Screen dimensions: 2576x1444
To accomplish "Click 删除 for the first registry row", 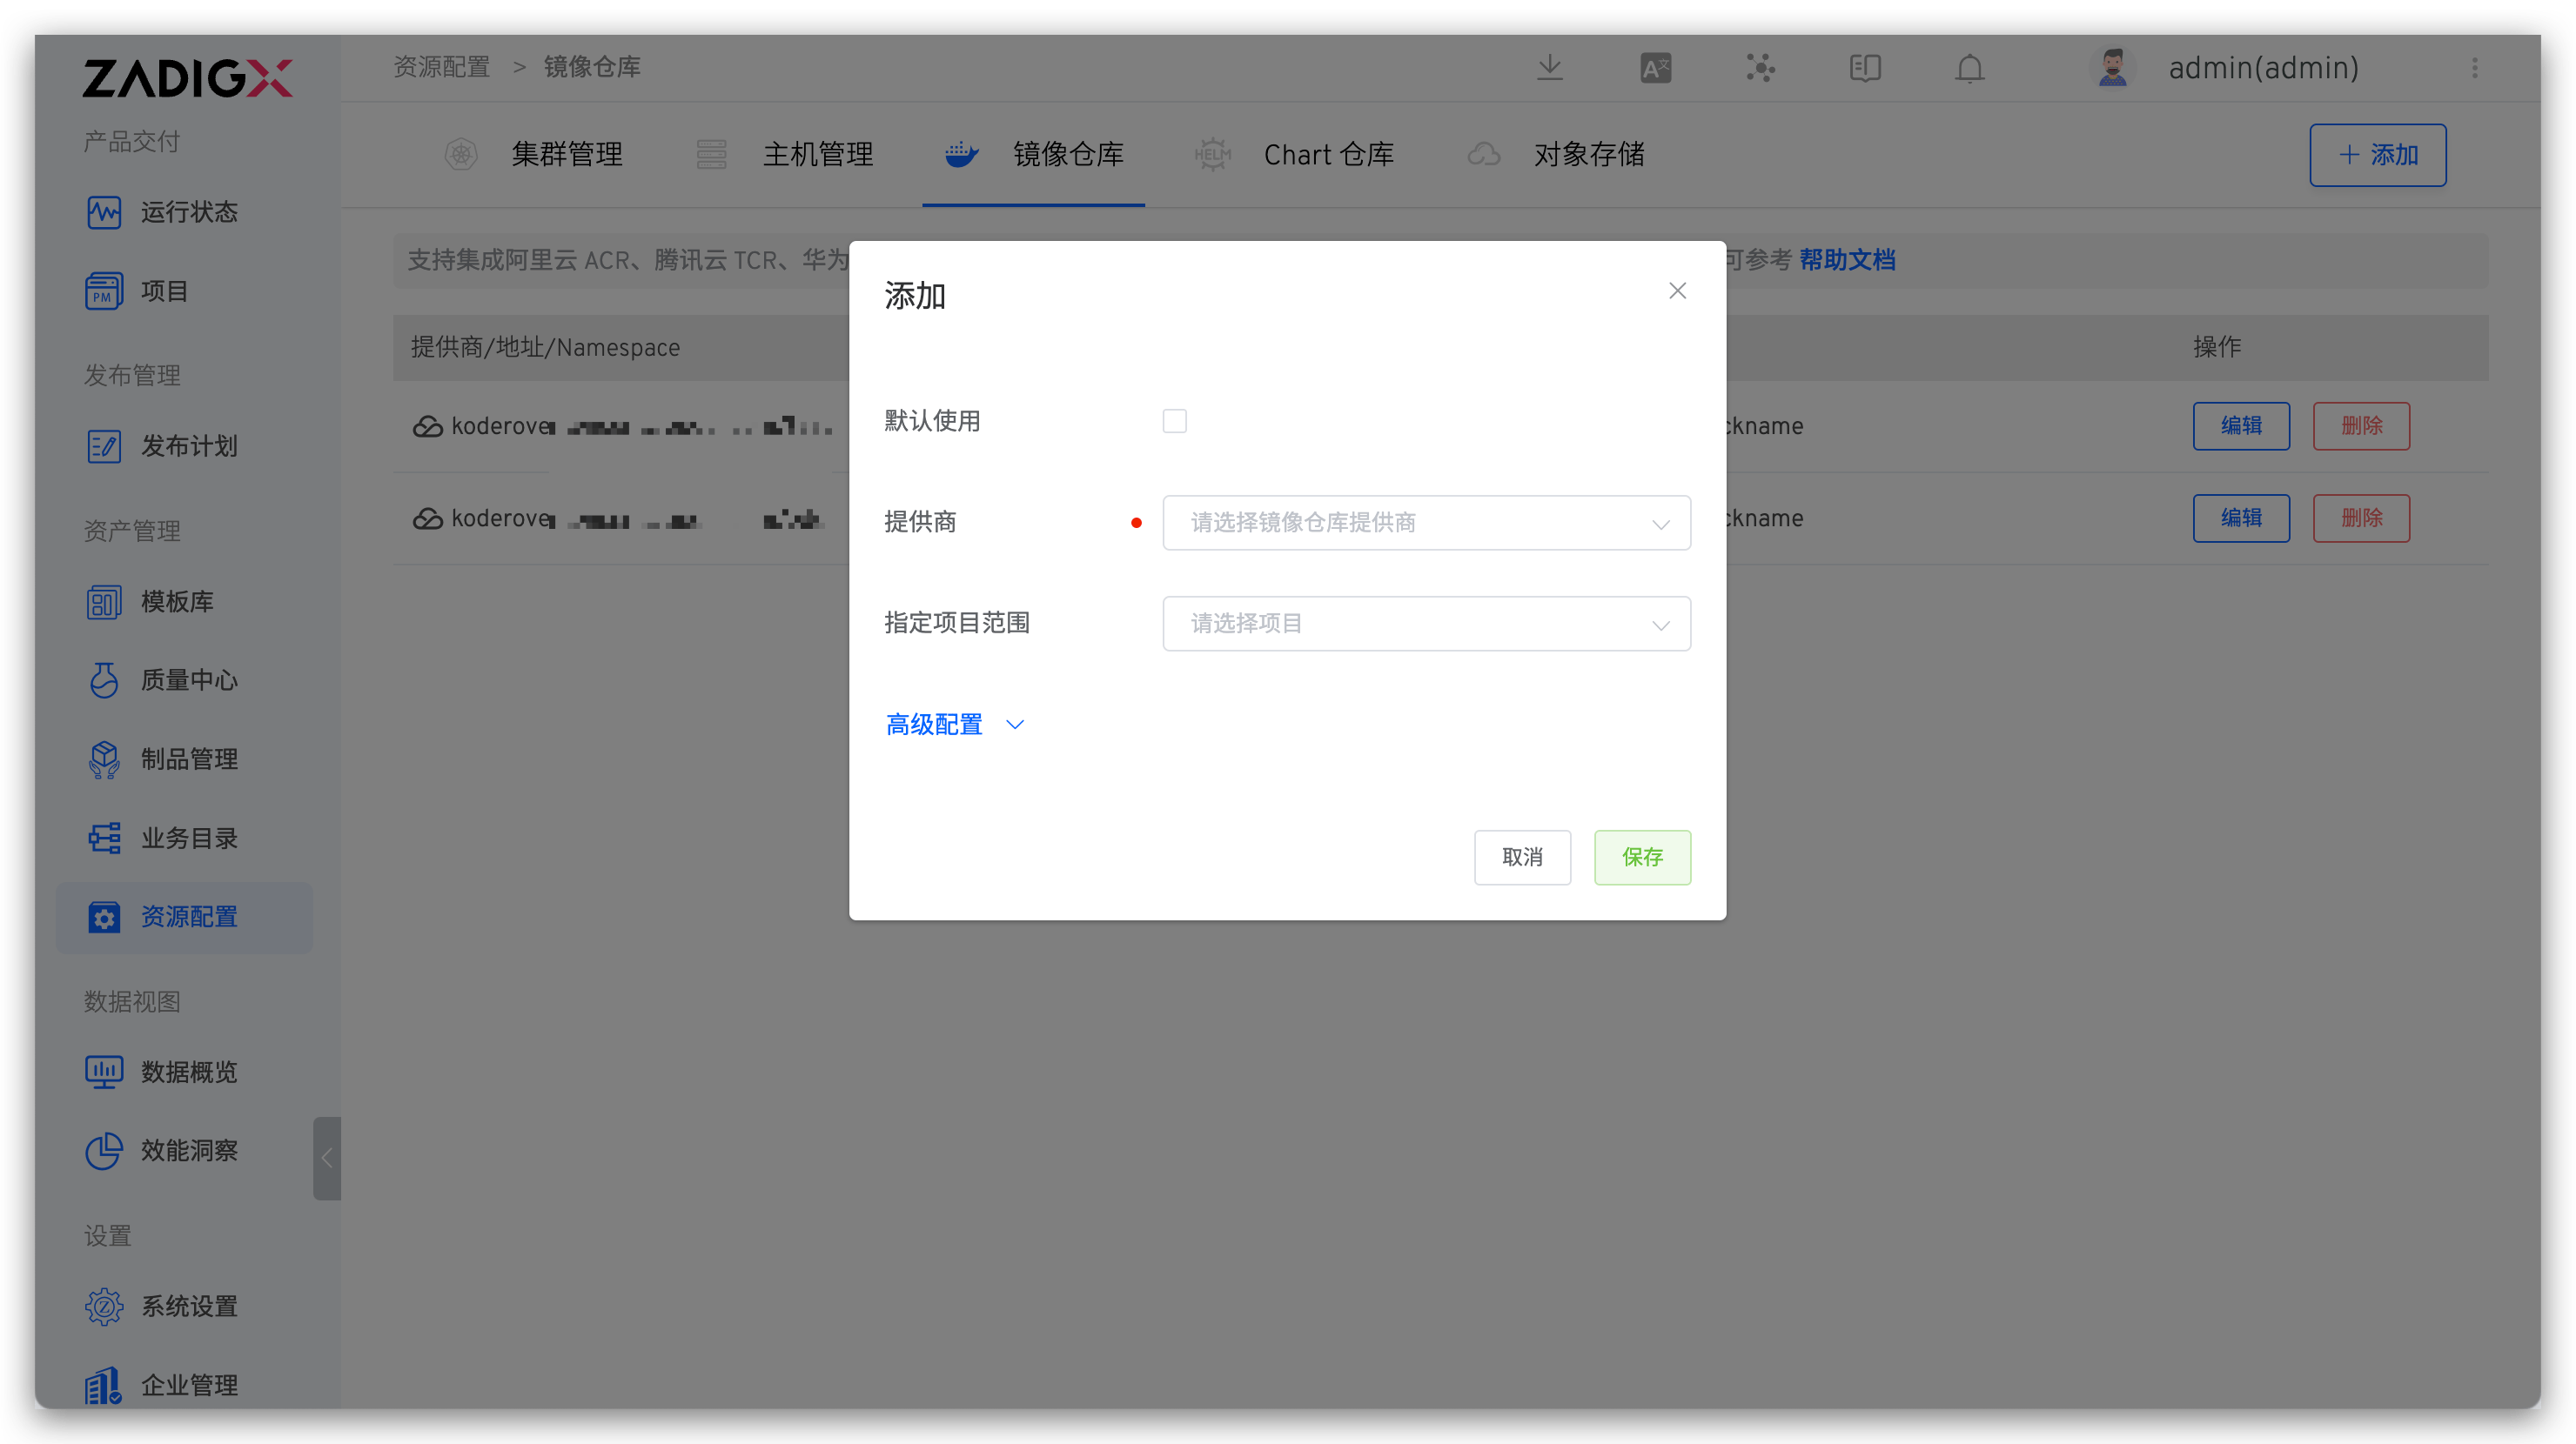I will click(2361, 425).
